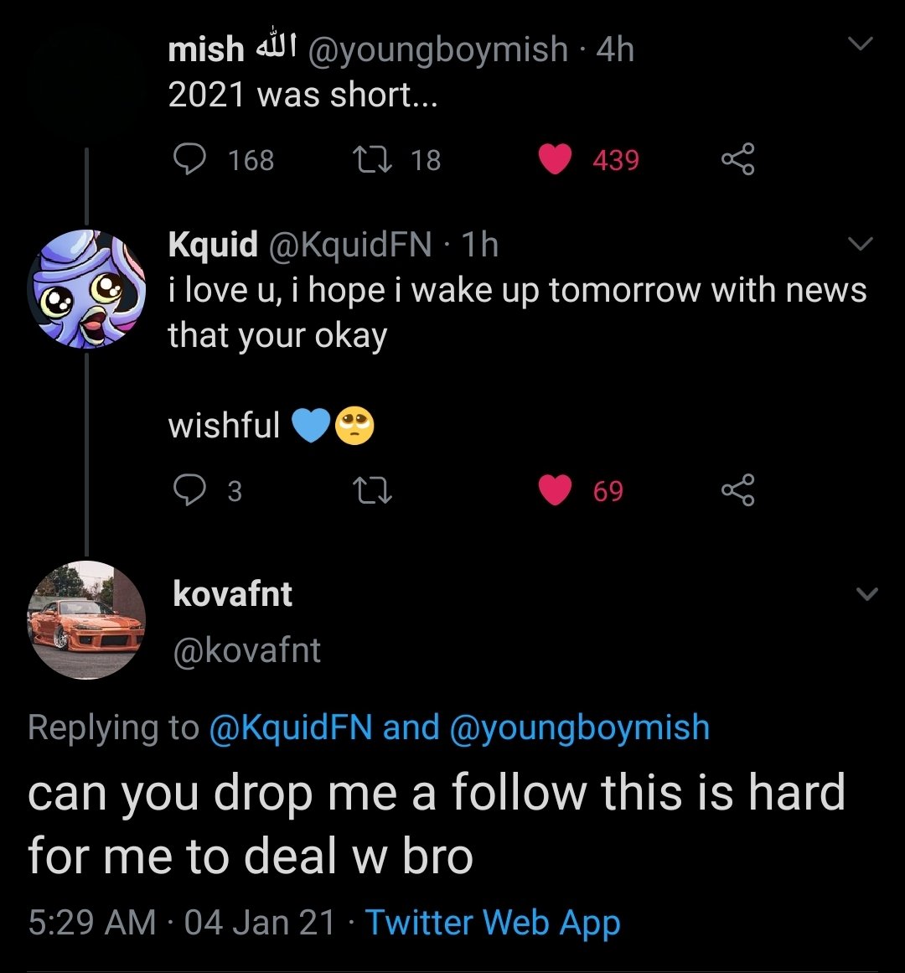Share mish's tweet via share icon
The width and height of the screenshot is (905, 973).
737,159
